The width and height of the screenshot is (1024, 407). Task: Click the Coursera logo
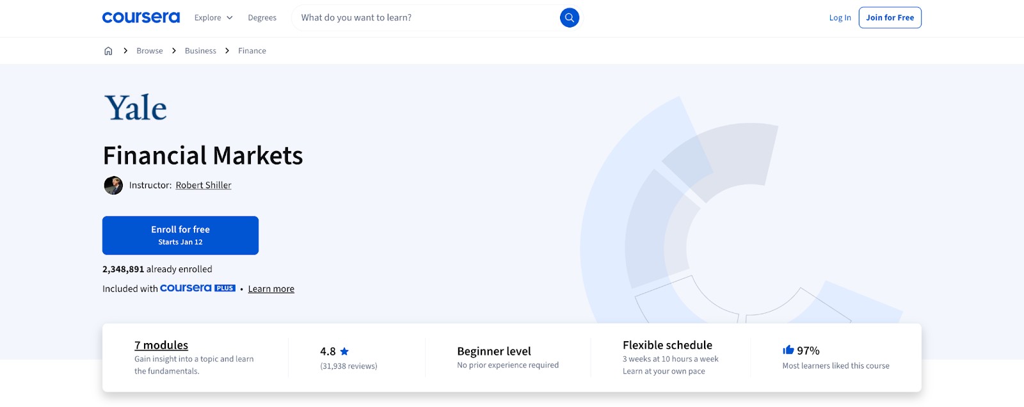pyautogui.click(x=141, y=17)
